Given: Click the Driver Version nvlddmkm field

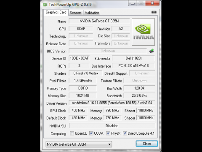Looking at the screenshot, I should (x=112, y=103).
